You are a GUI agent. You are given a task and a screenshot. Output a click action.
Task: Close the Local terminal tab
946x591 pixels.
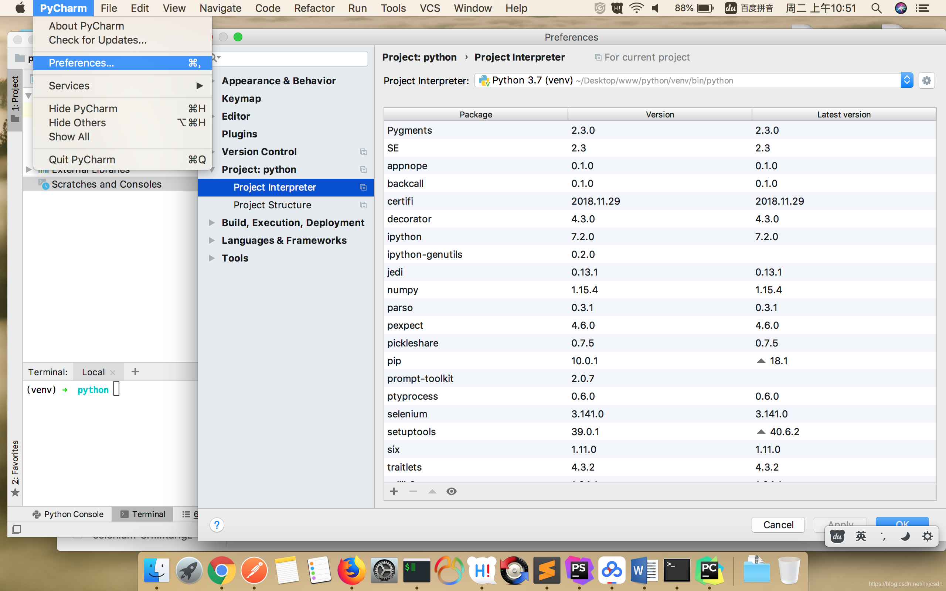tap(113, 372)
